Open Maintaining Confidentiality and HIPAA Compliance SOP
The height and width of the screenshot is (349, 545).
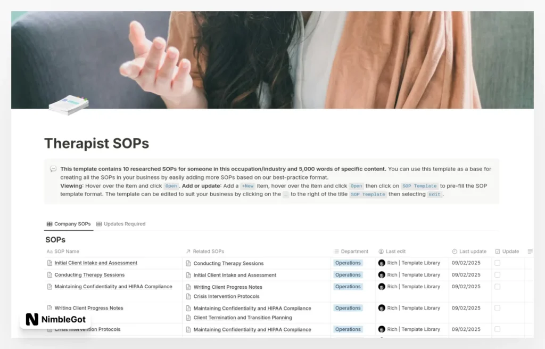click(x=113, y=287)
